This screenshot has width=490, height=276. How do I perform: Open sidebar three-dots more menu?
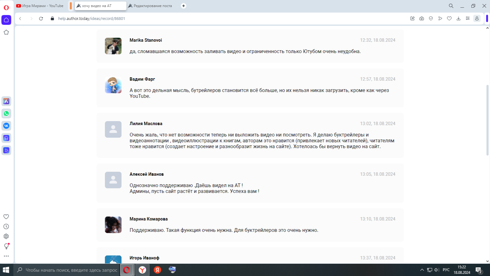pos(6,256)
